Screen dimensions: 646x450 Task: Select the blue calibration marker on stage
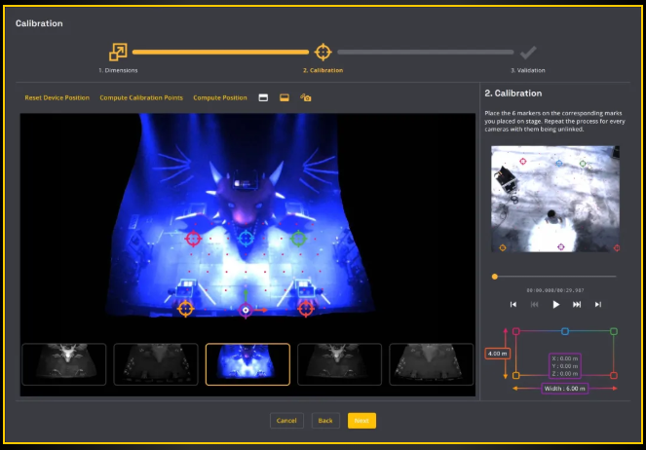click(246, 238)
